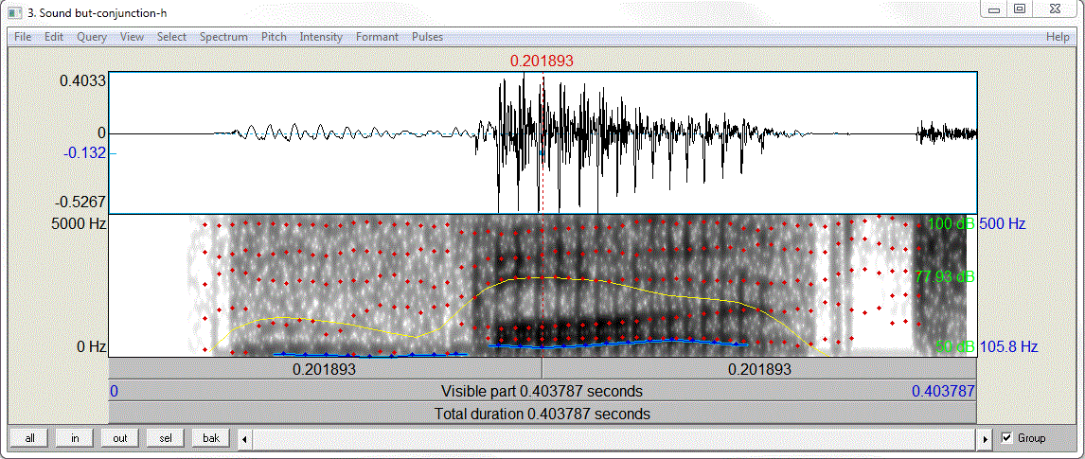Click the 'in' zoom button
The width and height of the screenshot is (1085, 459).
75,438
